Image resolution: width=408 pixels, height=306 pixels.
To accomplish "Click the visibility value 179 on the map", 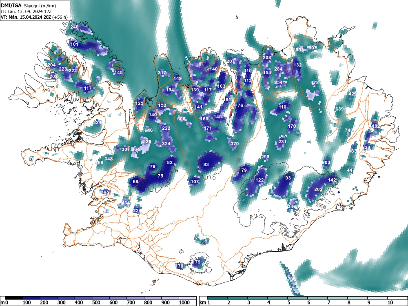I will (197, 262).
